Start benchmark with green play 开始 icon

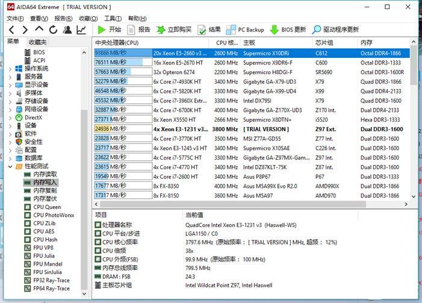point(102,30)
